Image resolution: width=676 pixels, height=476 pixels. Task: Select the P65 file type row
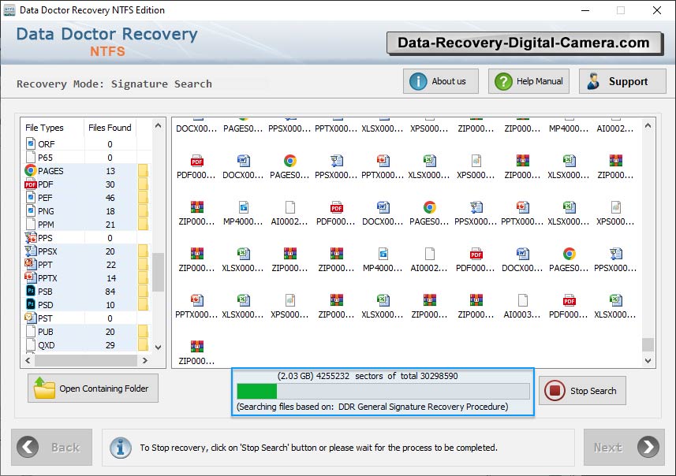[86, 158]
